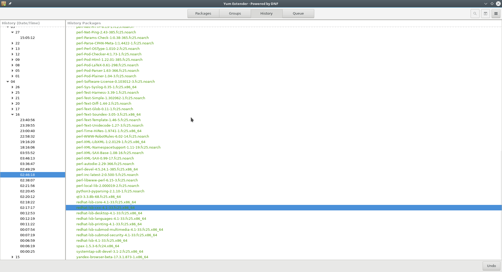502x272 pixels.
Task: Switch to the Groups tab
Action: (x=235, y=14)
